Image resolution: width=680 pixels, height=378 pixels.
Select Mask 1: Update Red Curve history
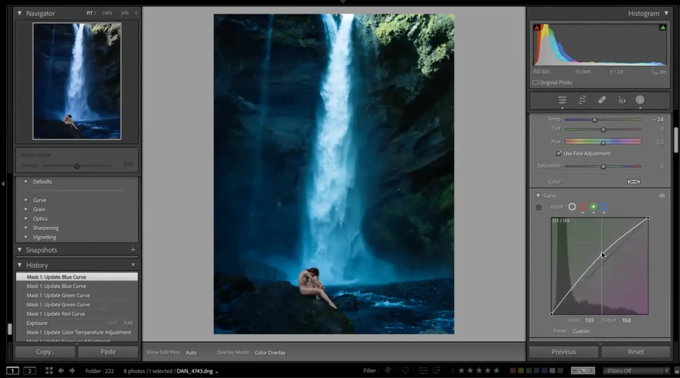pyautogui.click(x=56, y=314)
